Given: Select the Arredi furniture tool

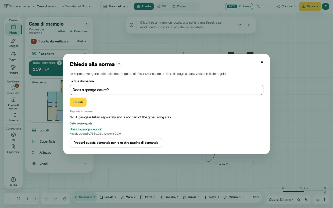Looking at the screenshot, I should pyautogui.click(x=191, y=197).
